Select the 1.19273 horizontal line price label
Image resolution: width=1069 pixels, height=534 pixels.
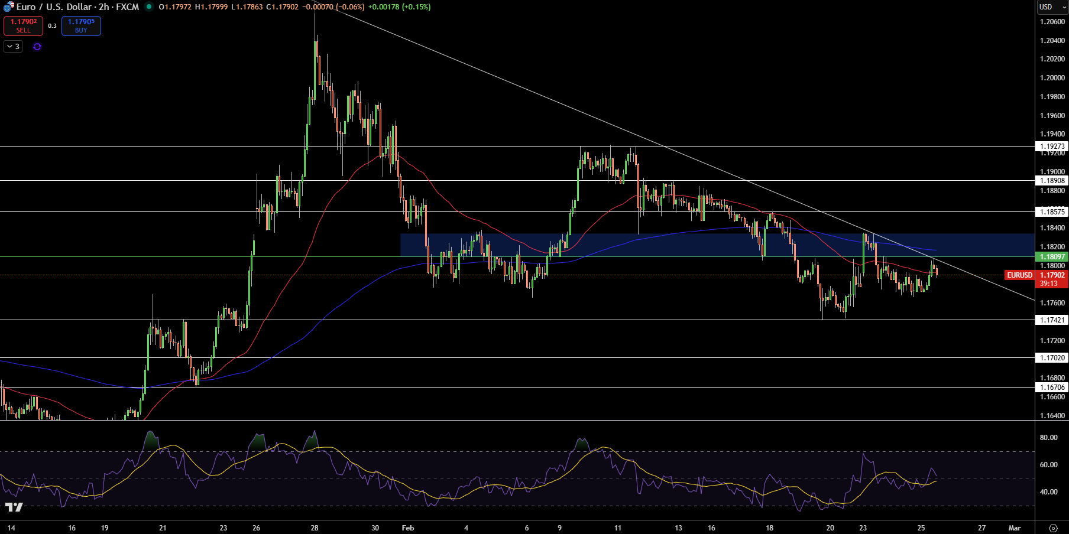click(1052, 146)
